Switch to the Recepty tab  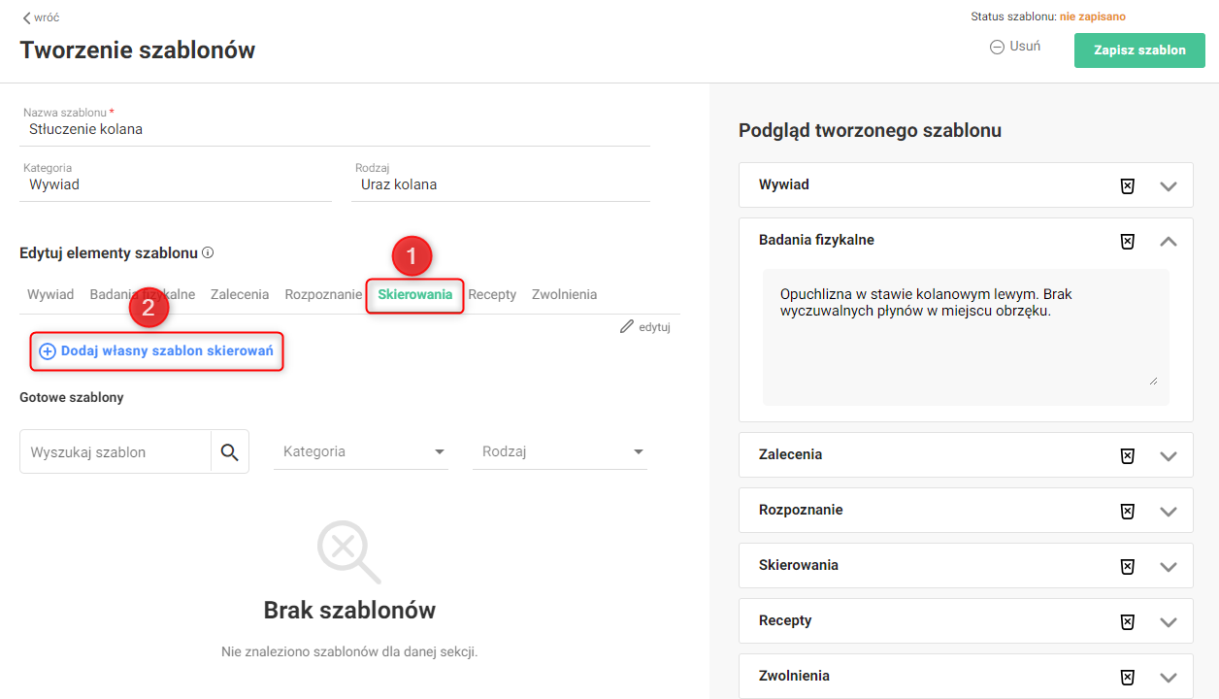click(x=492, y=294)
